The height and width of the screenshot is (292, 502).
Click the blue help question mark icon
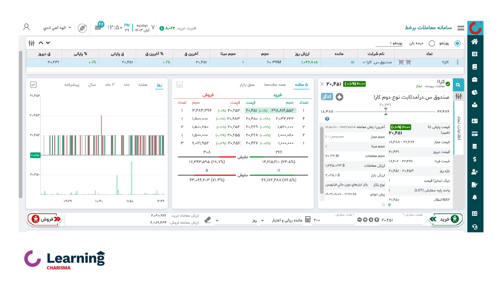327,119
